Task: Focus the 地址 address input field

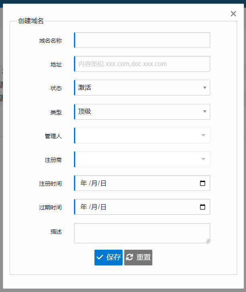Action: [x=142, y=64]
